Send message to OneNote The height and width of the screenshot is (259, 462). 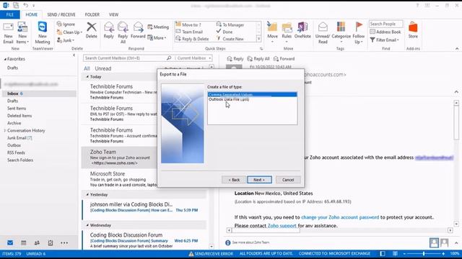pyautogui.click(x=302, y=30)
